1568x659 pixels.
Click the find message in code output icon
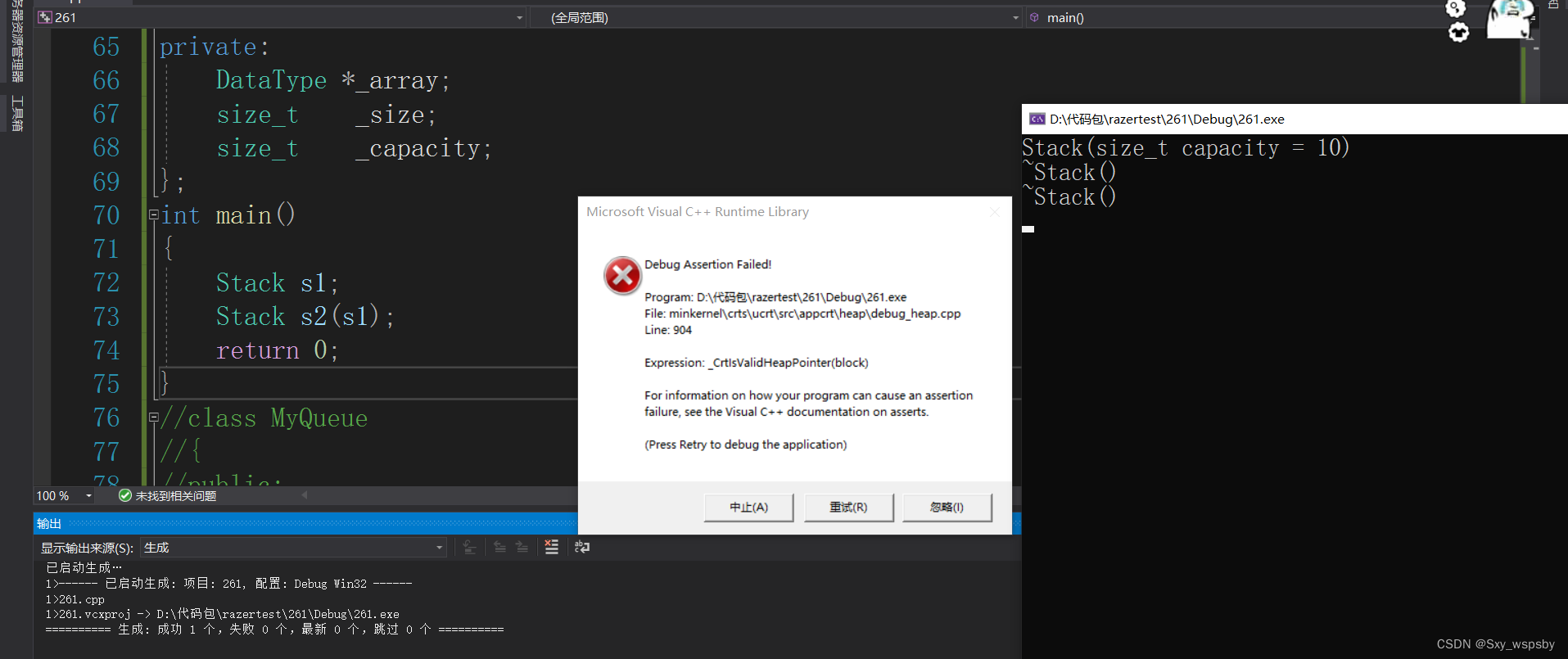(469, 547)
